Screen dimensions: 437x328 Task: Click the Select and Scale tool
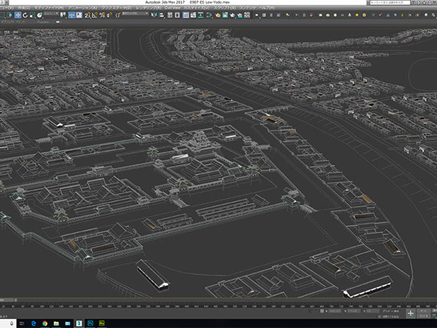(x=31, y=14)
